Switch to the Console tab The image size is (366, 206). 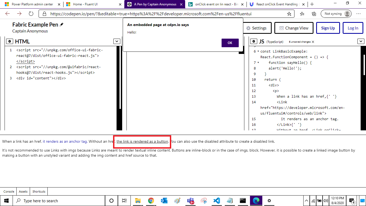point(9,191)
